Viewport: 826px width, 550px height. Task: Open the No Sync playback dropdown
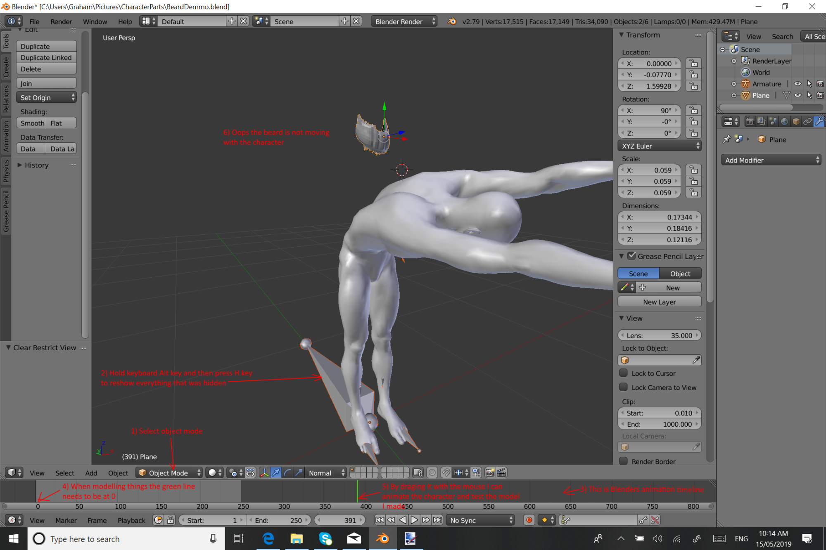[481, 520]
